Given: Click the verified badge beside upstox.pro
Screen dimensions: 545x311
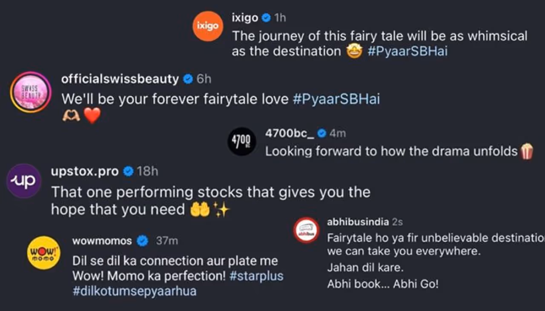Looking at the screenshot, I should 128,171.
